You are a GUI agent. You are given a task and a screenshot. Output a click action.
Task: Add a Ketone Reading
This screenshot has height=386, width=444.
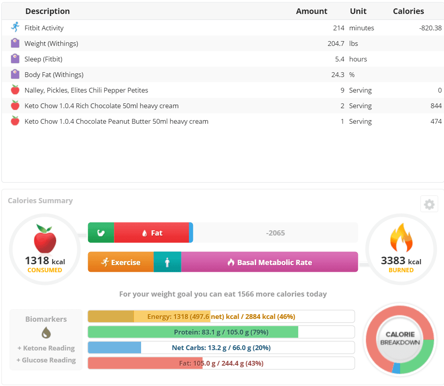click(46, 348)
